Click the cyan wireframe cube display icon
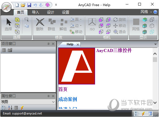Image resolution: width=159 pixels, height=117 pixels. (152, 32)
